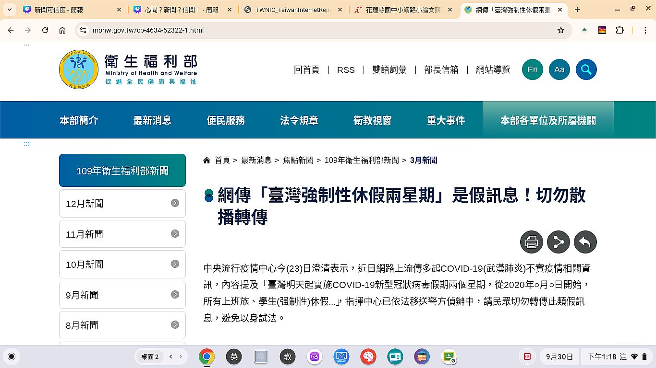This screenshot has height=368, width=656.
Task: Click the go-back arrow icon
Action: (x=585, y=242)
